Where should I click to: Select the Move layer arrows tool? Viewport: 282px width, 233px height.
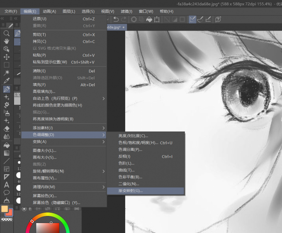click(x=7, y=57)
